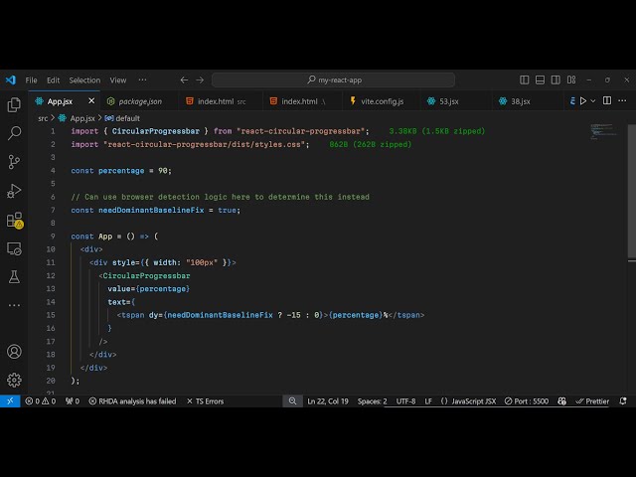Open the Search view icon

(x=14, y=133)
